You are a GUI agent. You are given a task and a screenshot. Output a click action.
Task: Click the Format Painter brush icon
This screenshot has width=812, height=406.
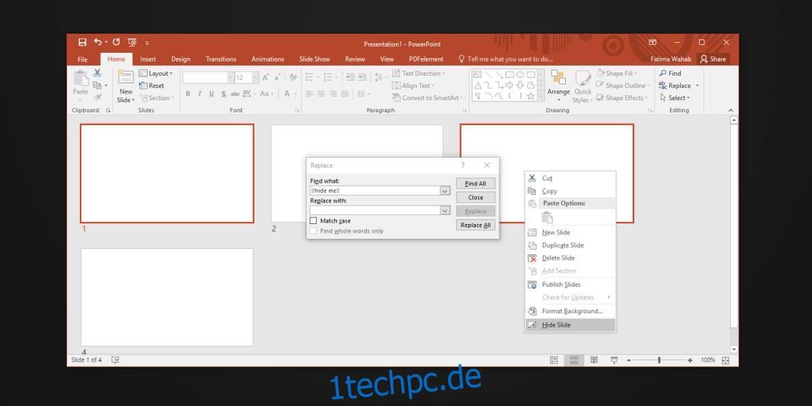click(97, 97)
